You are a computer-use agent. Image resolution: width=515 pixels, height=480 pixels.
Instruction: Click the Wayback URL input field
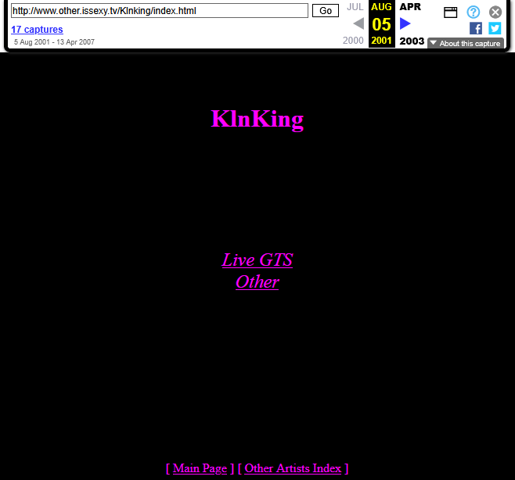(160, 11)
